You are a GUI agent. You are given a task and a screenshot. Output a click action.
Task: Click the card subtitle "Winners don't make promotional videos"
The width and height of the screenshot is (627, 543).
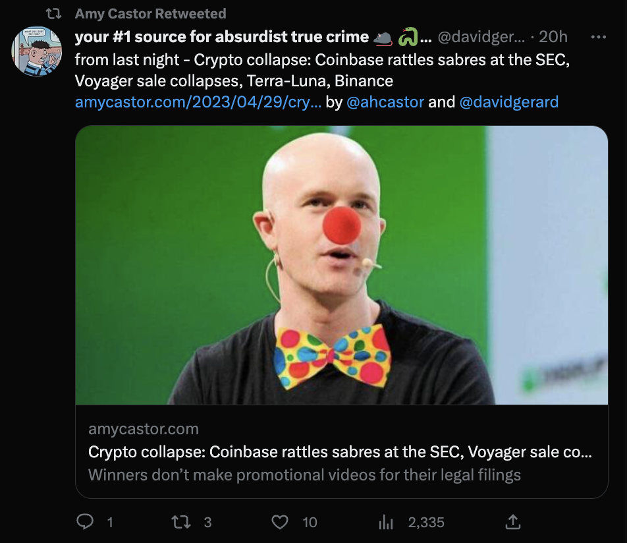pyautogui.click(x=304, y=474)
